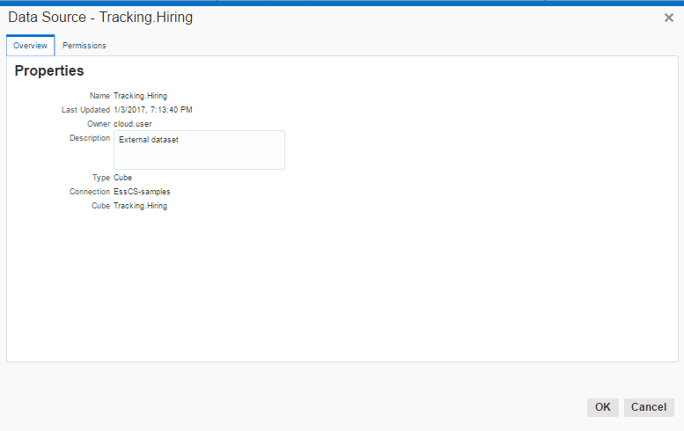
Task: Close the Data Source dialog with X
Action: [668, 18]
